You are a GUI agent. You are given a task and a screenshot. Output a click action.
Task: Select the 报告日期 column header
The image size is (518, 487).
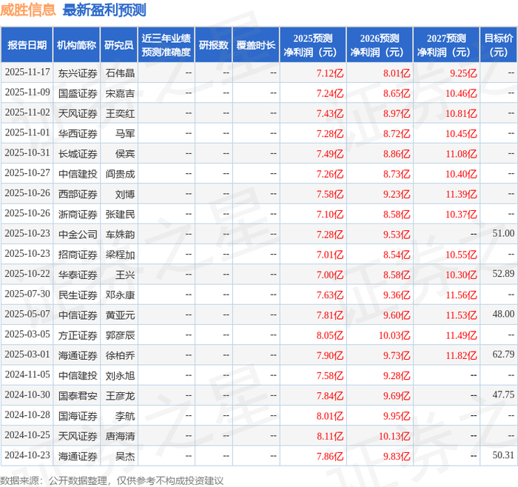(x=27, y=45)
